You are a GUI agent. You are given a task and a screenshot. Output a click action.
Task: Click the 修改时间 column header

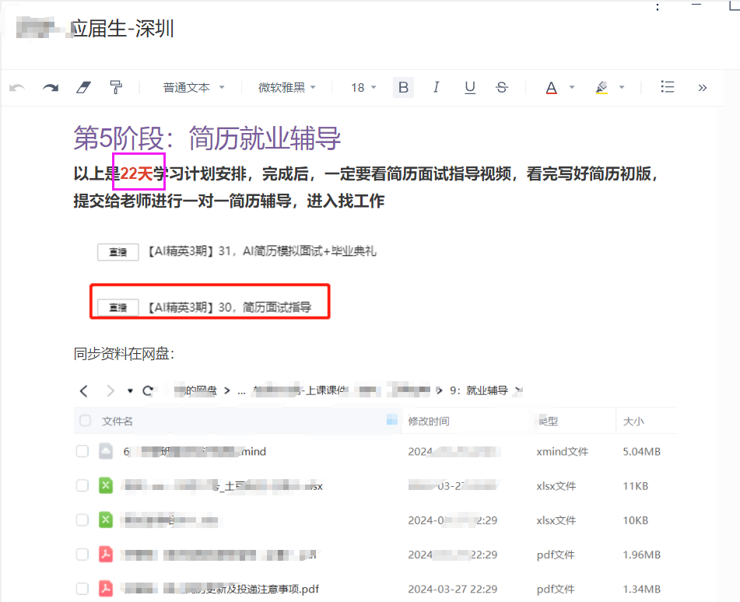[x=429, y=421]
